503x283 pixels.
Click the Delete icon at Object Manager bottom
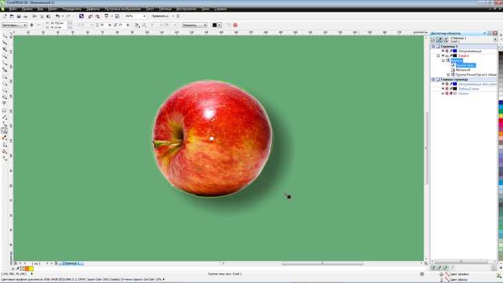click(493, 268)
